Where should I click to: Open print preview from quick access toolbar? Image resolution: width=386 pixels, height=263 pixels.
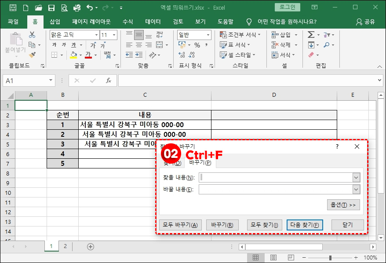tap(64, 8)
